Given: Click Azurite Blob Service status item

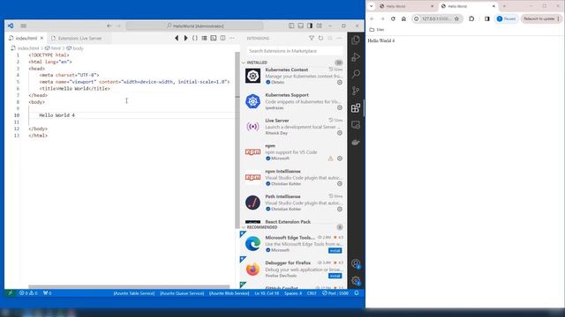Looking at the screenshot, I should [x=230, y=293].
